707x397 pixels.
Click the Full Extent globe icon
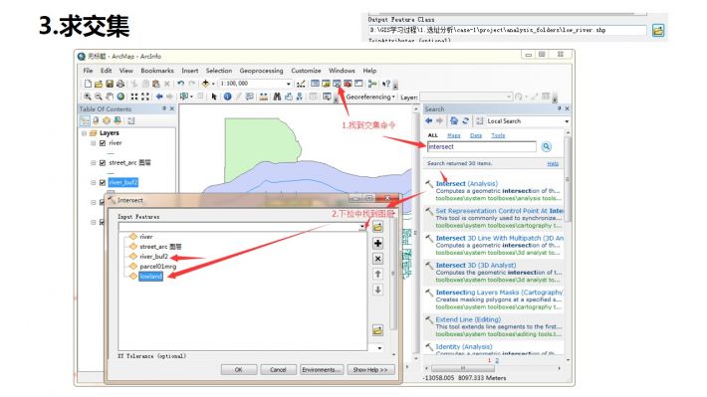click(120, 97)
